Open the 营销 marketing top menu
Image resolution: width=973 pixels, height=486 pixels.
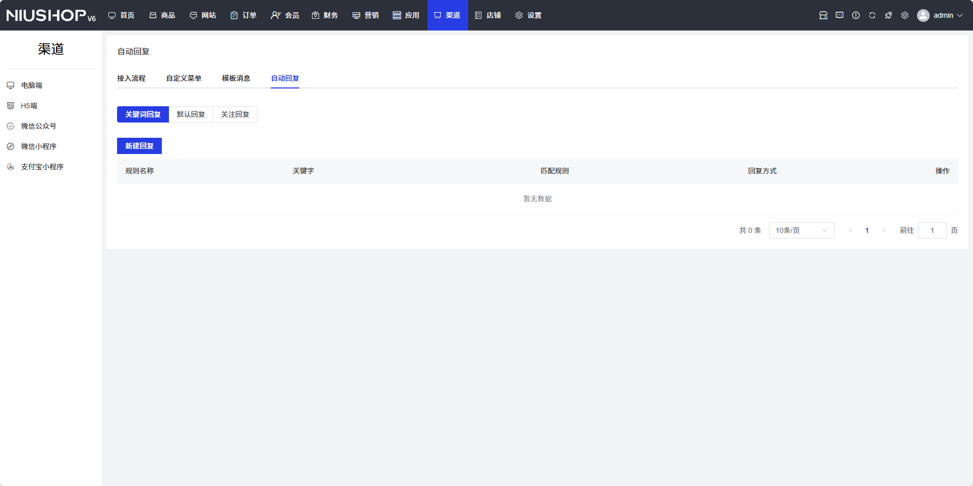pyautogui.click(x=365, y=15)
